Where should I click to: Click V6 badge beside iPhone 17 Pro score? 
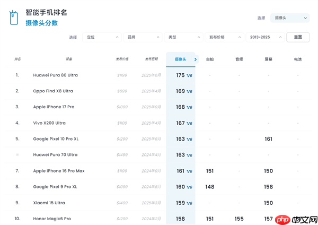[x=189, y=108]
